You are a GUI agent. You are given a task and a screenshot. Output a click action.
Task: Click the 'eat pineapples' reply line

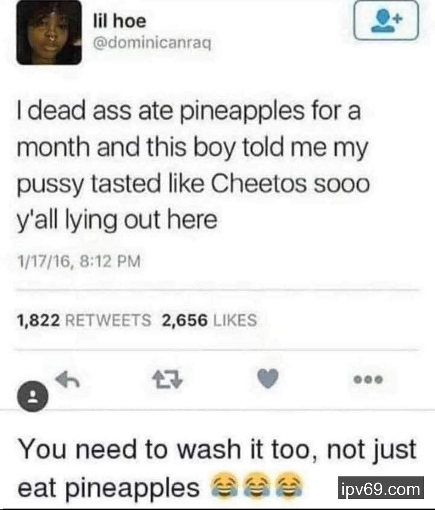(x=108, y=488)
